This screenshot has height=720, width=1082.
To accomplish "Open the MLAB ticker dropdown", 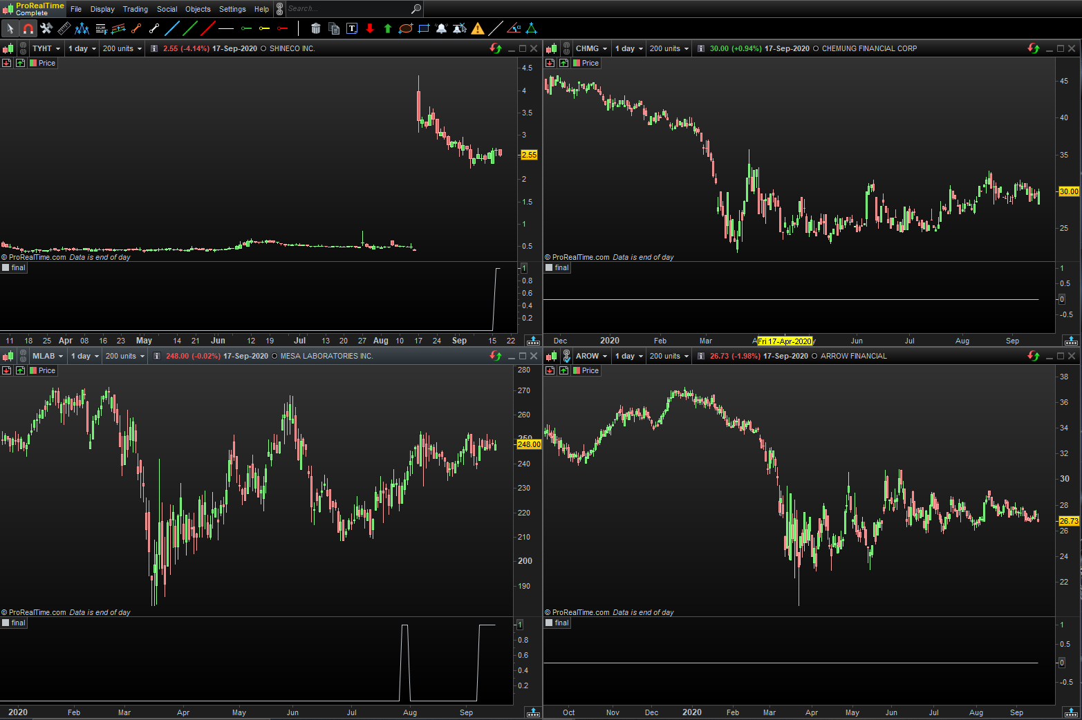I will [48, 356].
